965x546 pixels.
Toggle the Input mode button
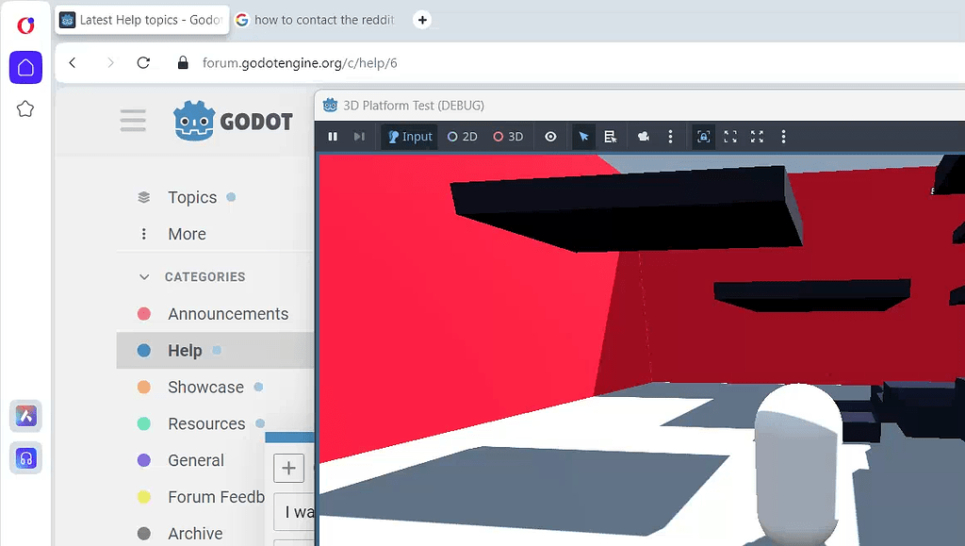point(410,137)
